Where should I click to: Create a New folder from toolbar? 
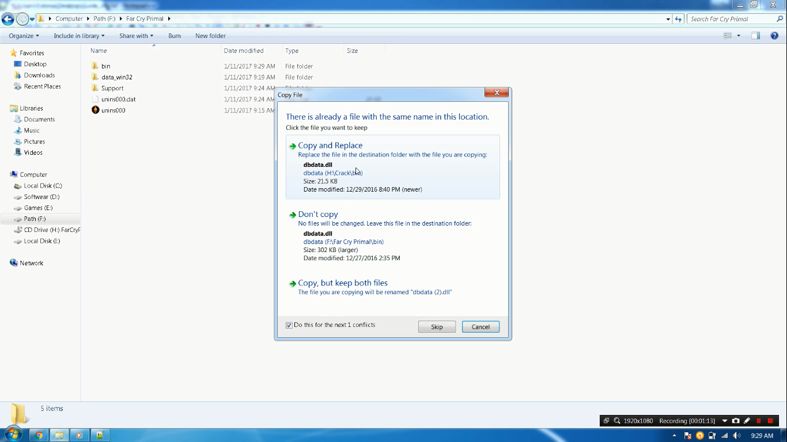pyautogui.click(x=210, y=36)
